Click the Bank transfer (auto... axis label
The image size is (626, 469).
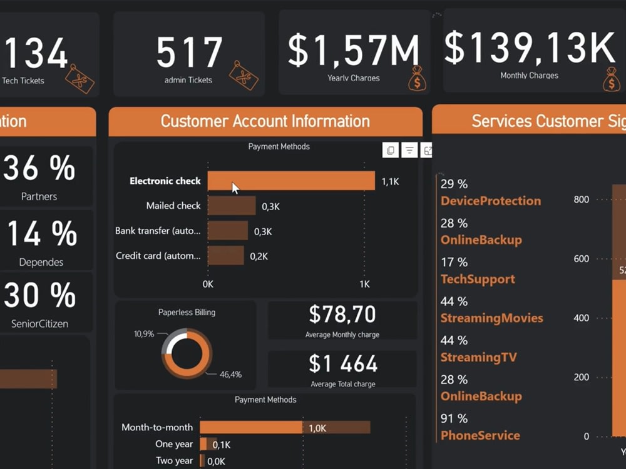click(158, 231)
